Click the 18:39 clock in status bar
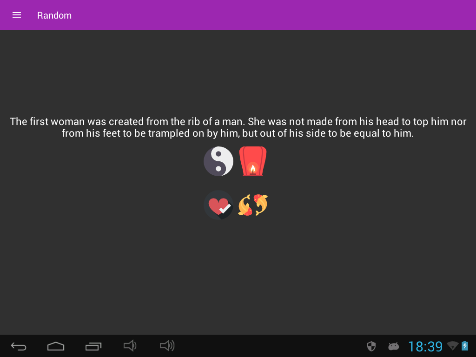Image resolution: width=476 pixels, height=357 pixels. pos(425,346)
